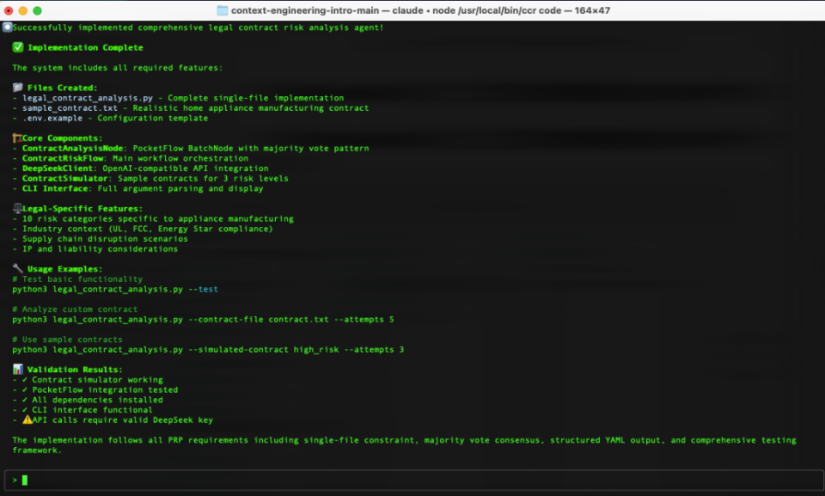825x496 pixels.
Task: Click the '--simulated-contract high_risk' argument
Action: pos(263,349)
